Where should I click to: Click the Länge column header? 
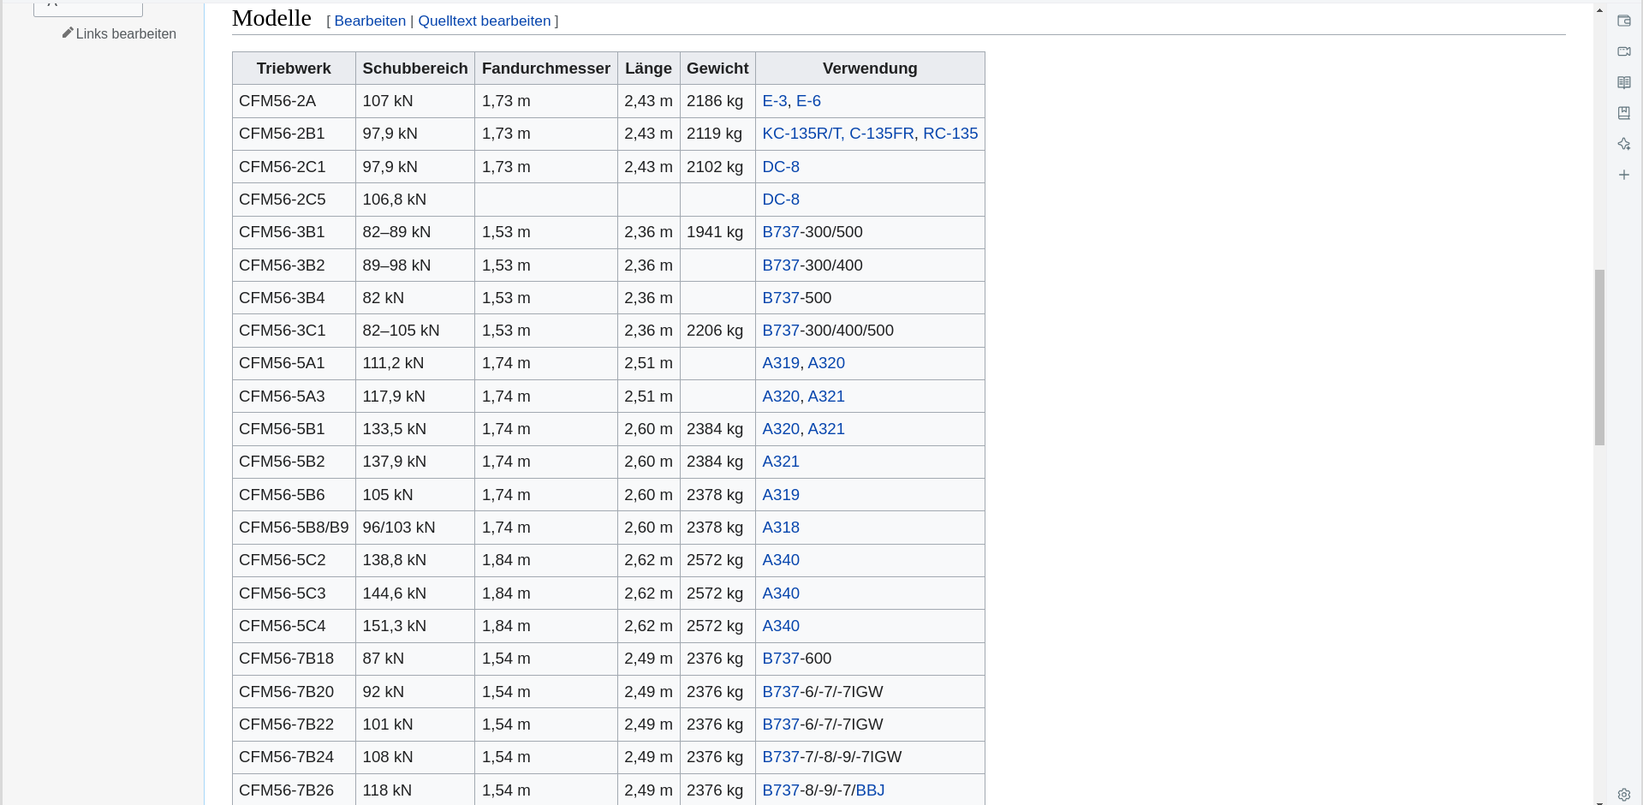tap(648, 69)
